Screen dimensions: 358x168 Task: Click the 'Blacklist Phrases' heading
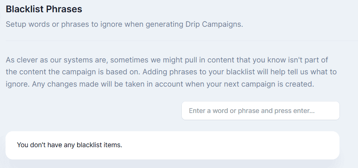coord(44,9)
